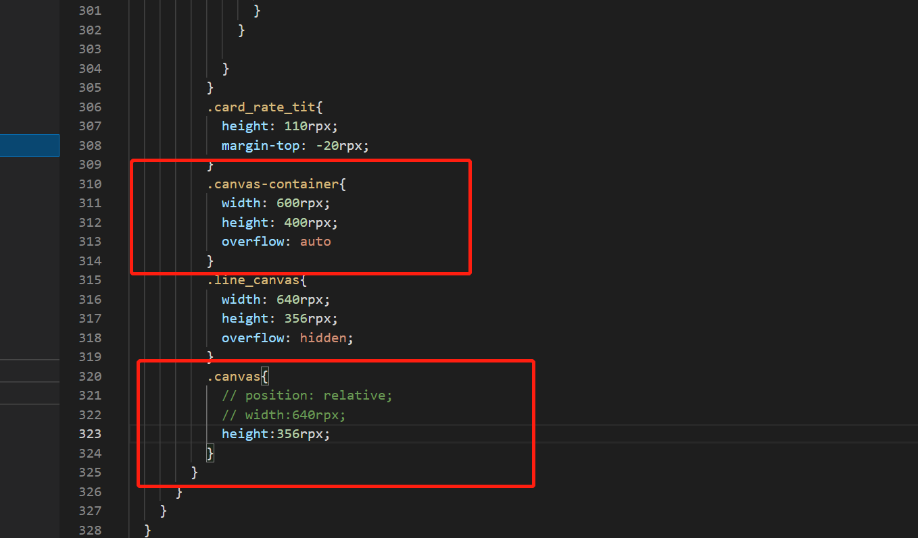Image resolution: width=918 pixels, height=538 pixels.
Task: Click line number 315 in the gutter
Action: click(90, 279)
